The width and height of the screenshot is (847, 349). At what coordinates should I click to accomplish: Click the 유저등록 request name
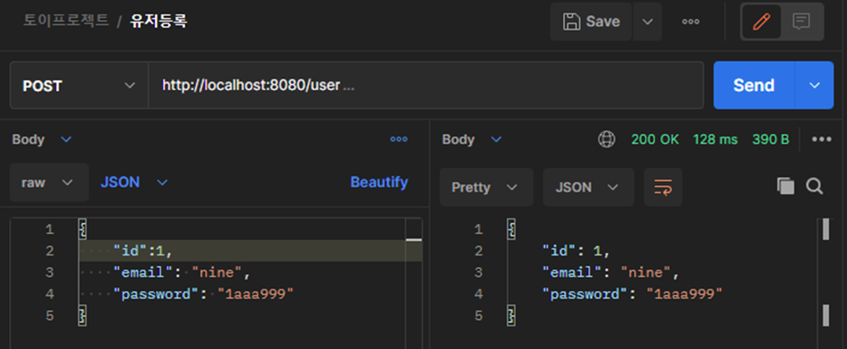click(x=159, y=21)
